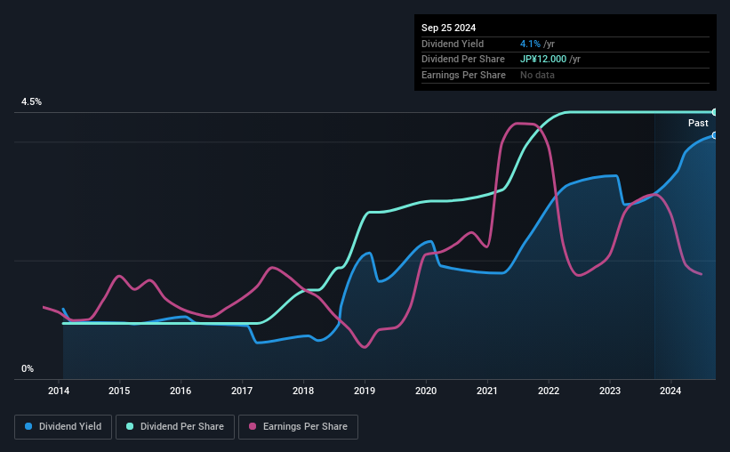Click the 0% y-axis label
The width and height of the screenshot is (730, 452).
28,368
